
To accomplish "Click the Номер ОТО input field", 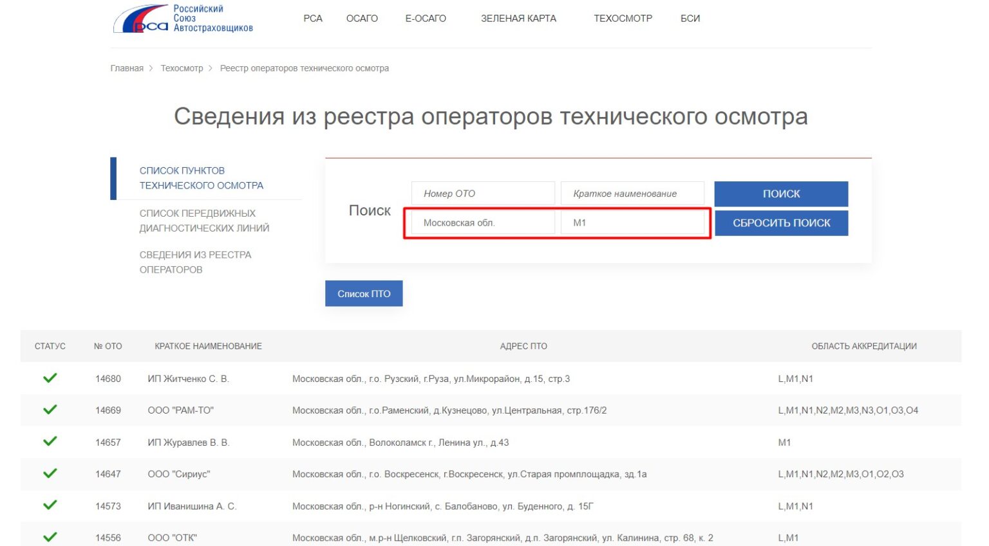I will [x=483, y=193].
